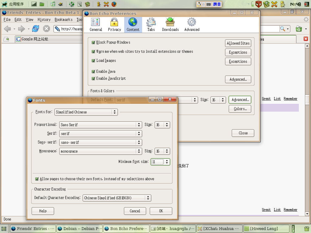Image resolution: width=311 pixels, height=233 pixels.
Task: Toggle Allow pages to choose their own fonts
Action: pos(37,179)
